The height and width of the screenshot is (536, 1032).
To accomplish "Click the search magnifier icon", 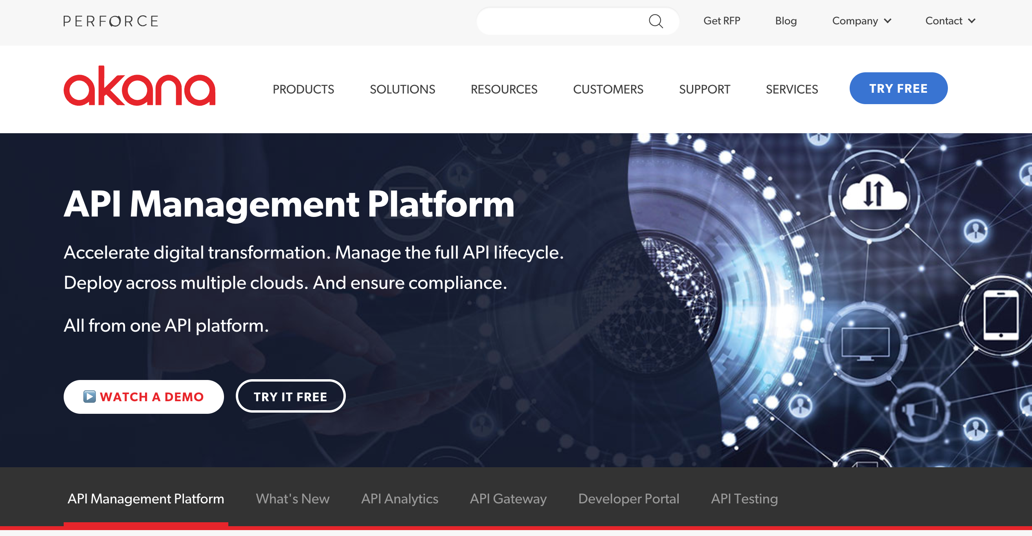I will [x=656, y=21].
